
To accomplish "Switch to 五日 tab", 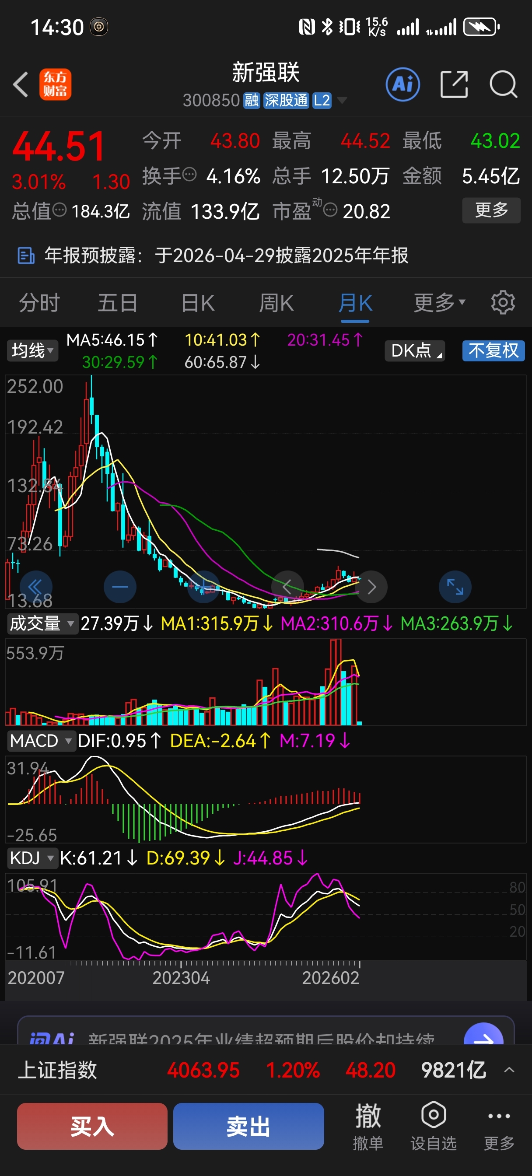I will (x=118, y=302).
